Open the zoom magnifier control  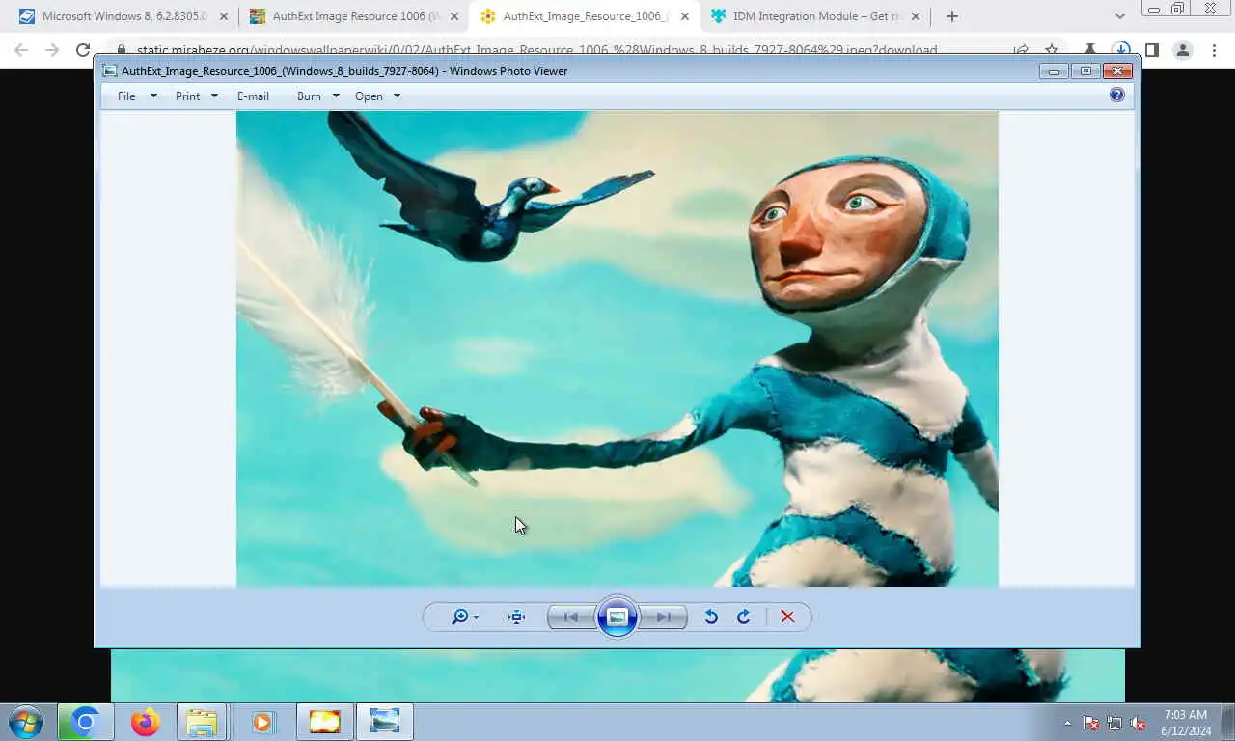[460, 617]
